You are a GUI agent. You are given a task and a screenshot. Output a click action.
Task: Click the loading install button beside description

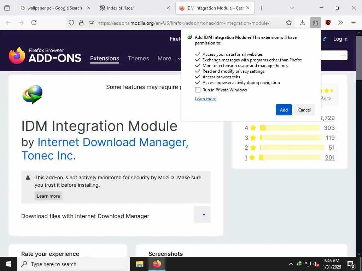[202, 215]
